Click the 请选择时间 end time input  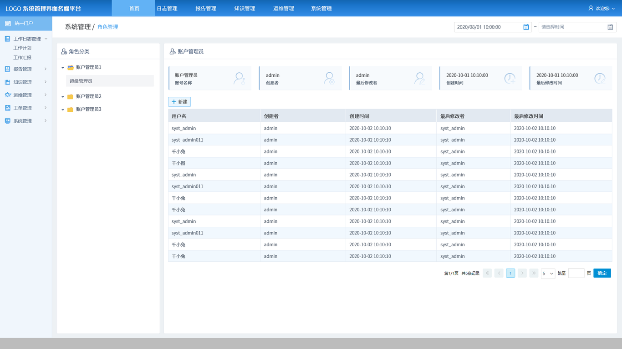tap(577, 27)
